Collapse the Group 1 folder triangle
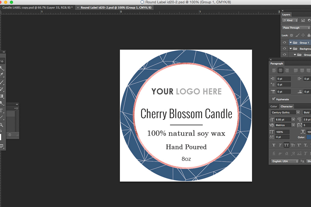Screen dimensions: 311x207 click(291, 43)
